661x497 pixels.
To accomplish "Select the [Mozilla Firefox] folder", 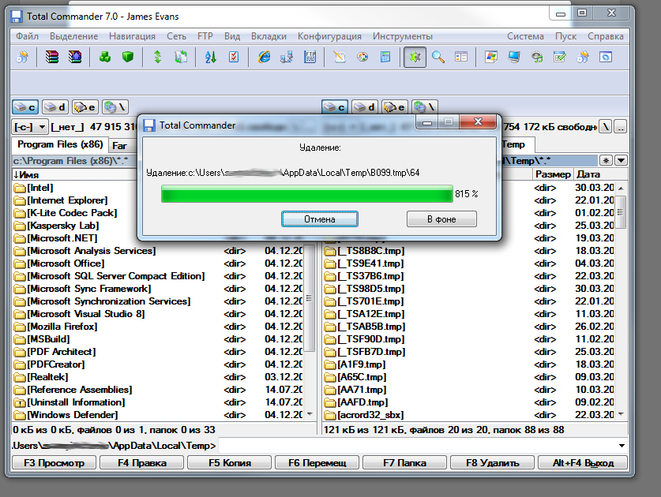I will pos(62,327).
